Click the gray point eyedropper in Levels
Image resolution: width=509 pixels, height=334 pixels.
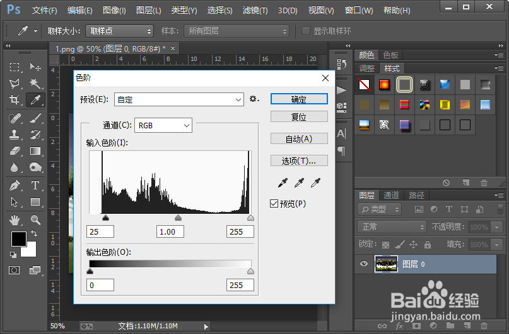299,183
